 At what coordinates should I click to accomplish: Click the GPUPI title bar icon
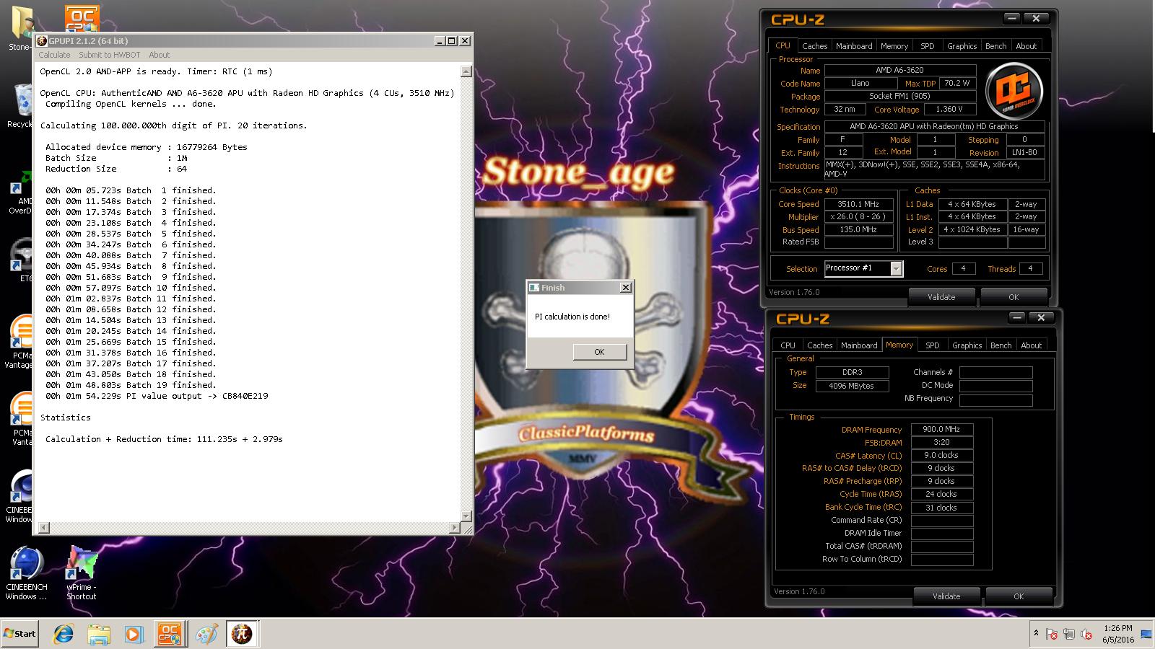click(x=42, y=41)
